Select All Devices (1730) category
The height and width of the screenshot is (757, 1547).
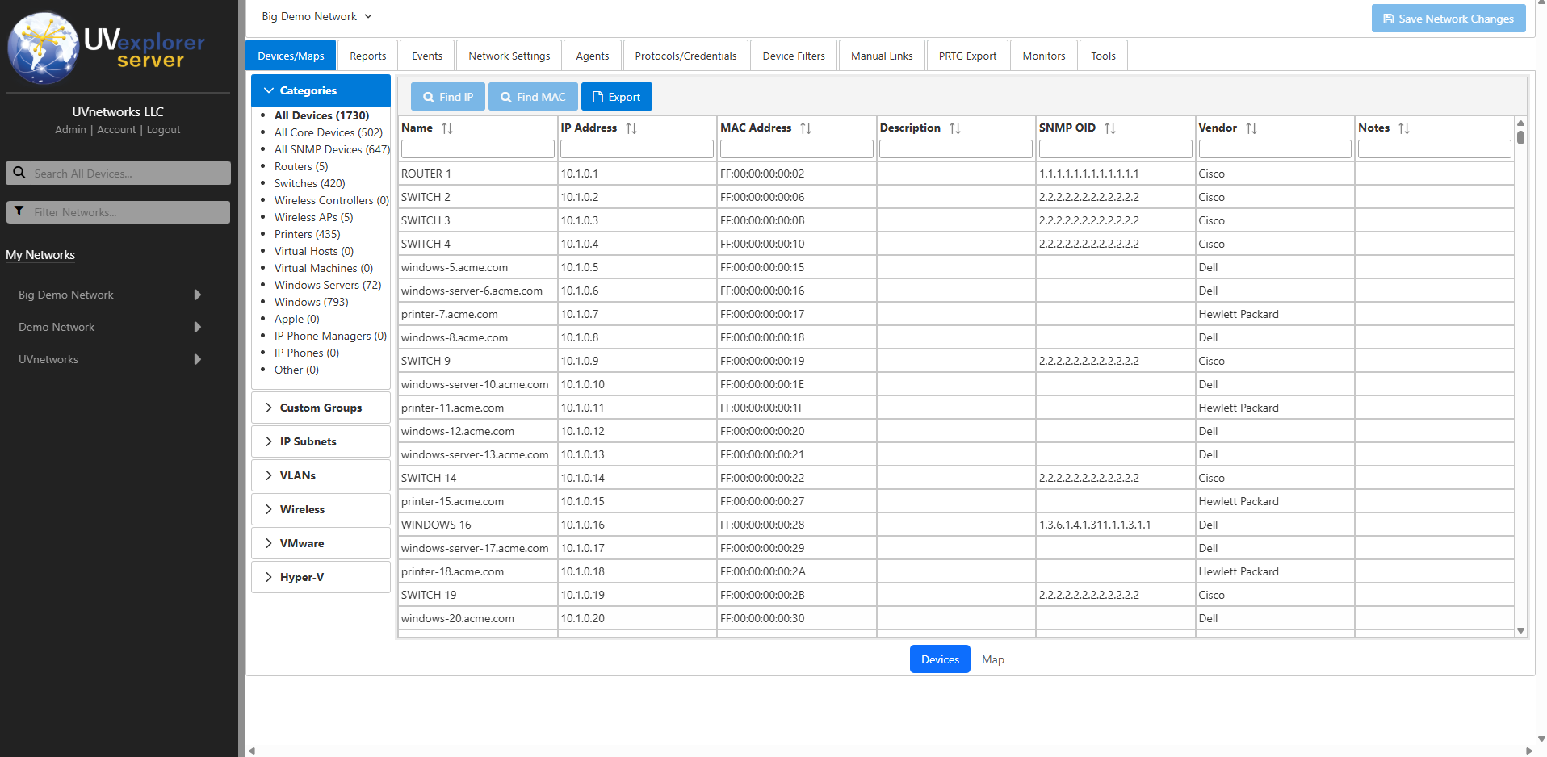tap(321, 115)
